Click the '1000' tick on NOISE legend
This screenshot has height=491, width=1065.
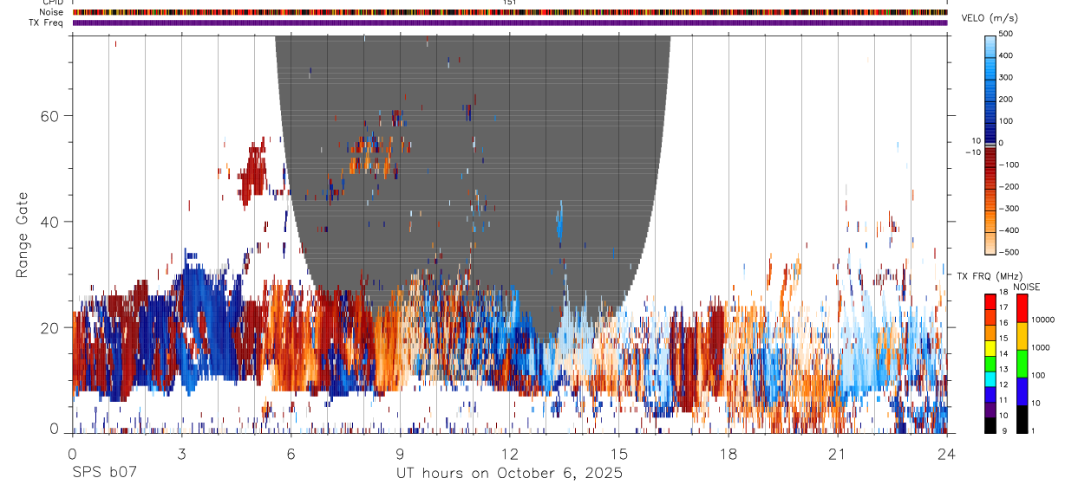click(x=1040, y=347)
